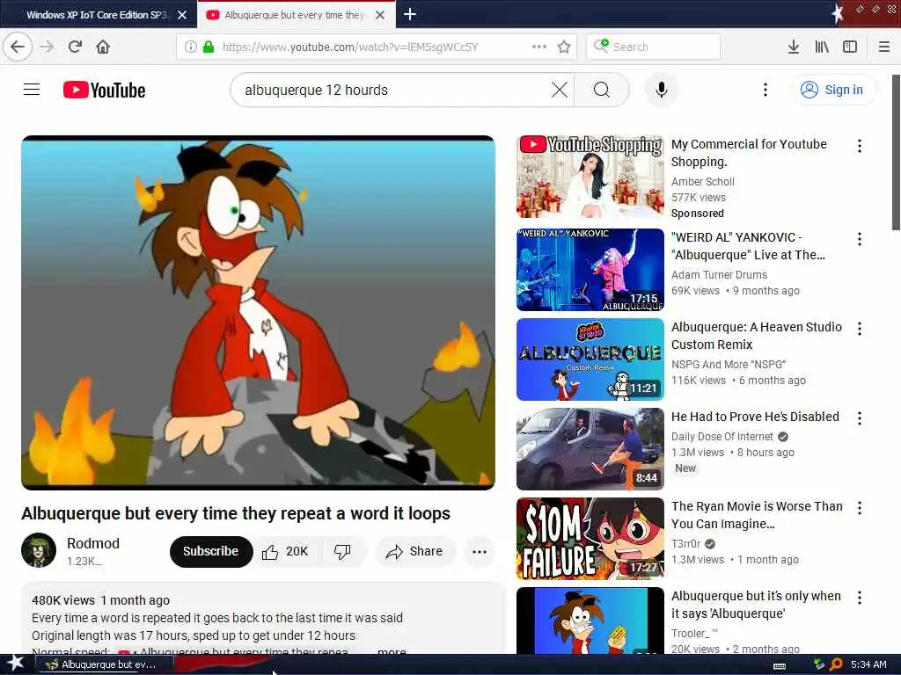The height and width of the screenshot is (675, 901).
Task: Click the Firefox Search box
Action: (654, 47)
